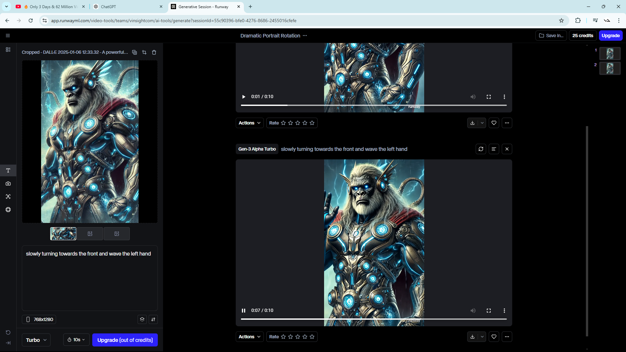Favorite the second video with heart icon
Screen dimensions: 626x352
point(494,337)
